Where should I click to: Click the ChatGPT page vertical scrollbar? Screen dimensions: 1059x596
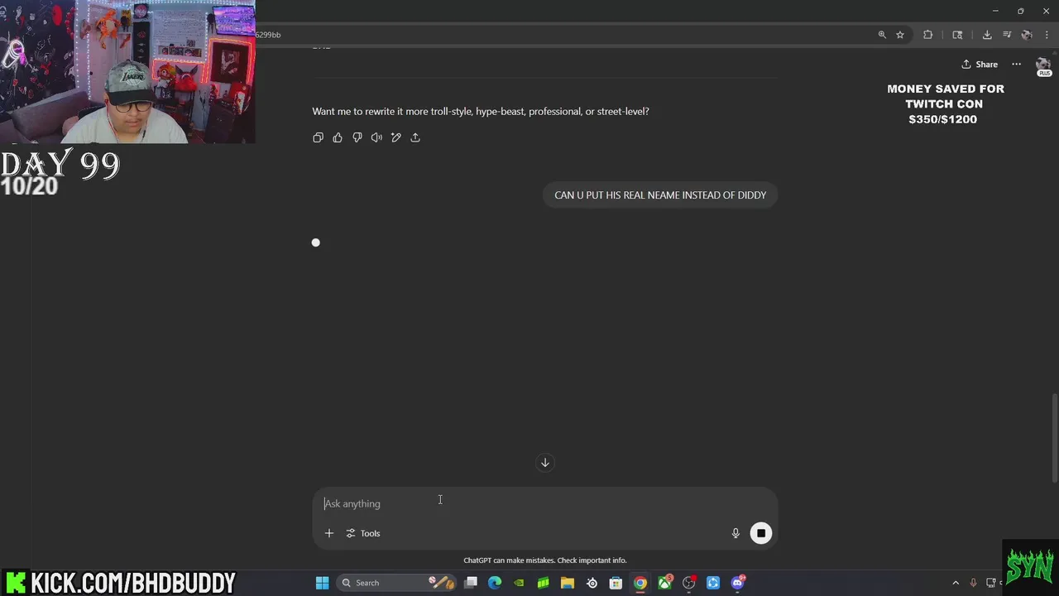point(1054,440)
